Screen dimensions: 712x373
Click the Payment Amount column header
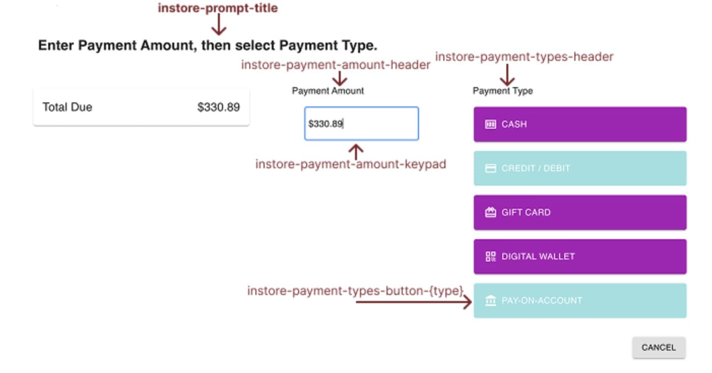coord(327,91)
